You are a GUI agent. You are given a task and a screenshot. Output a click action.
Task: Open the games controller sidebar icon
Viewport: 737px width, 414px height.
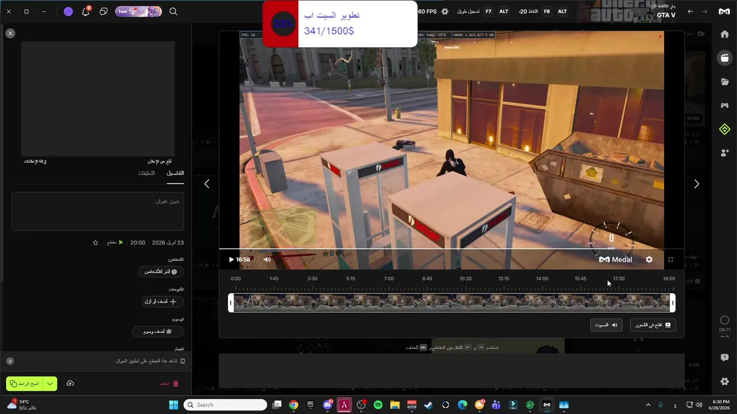coord(724,105)
